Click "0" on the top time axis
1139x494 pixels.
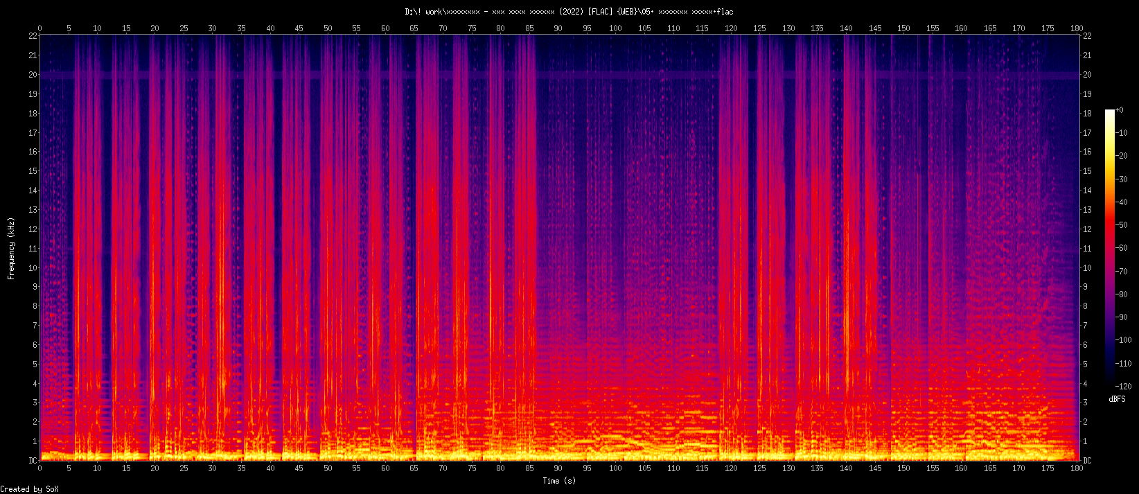tap(39, 28)
